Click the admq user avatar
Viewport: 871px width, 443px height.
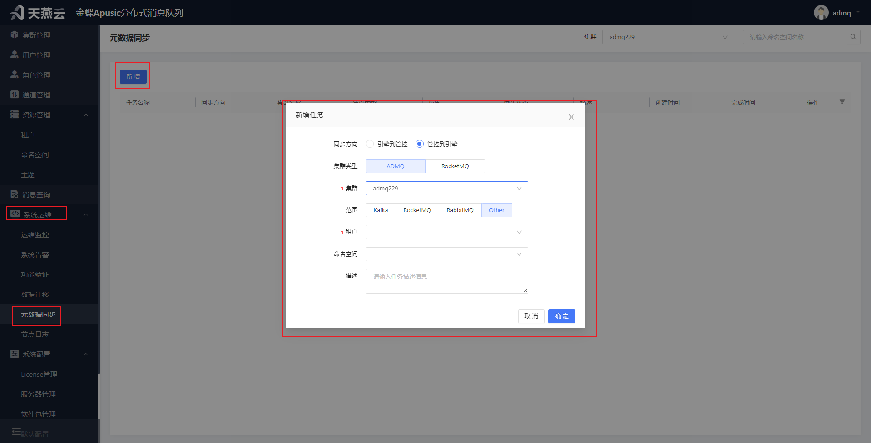coord(821,13)
